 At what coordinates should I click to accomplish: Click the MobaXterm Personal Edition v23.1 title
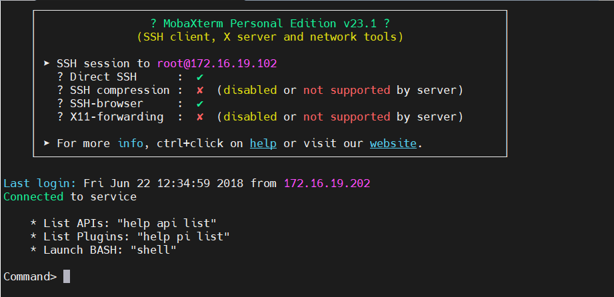click(x=270, y=23)
